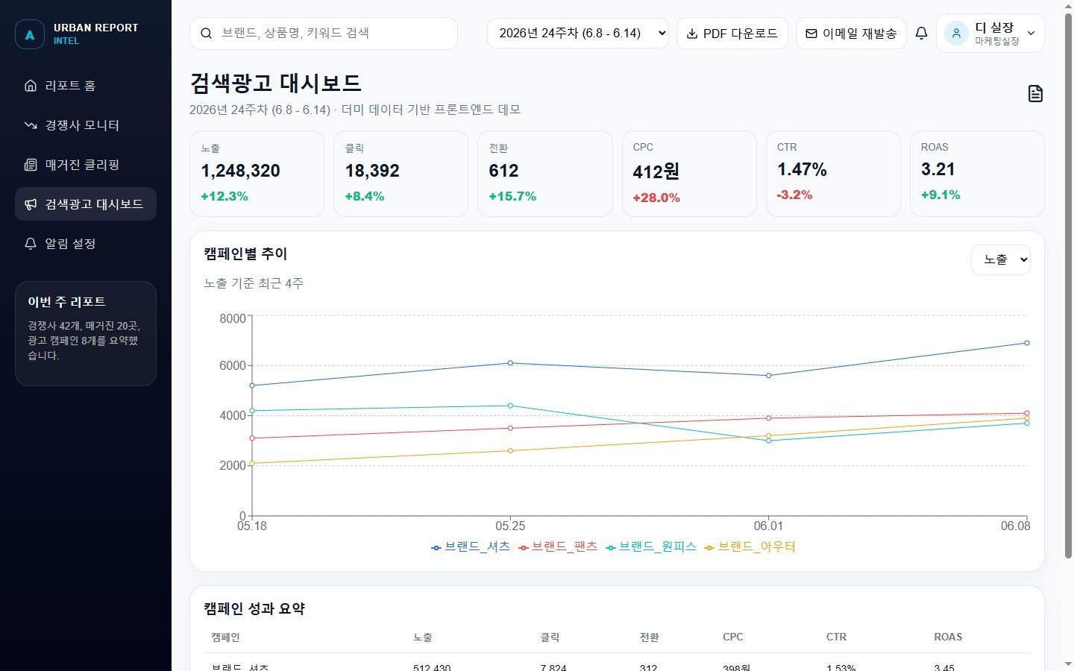Click the 이메일 재발송 button
This screenshot has height=671, width=1074.
tap(851, 34)
